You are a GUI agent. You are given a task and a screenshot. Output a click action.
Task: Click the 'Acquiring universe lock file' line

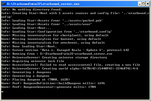pos(33,61)
